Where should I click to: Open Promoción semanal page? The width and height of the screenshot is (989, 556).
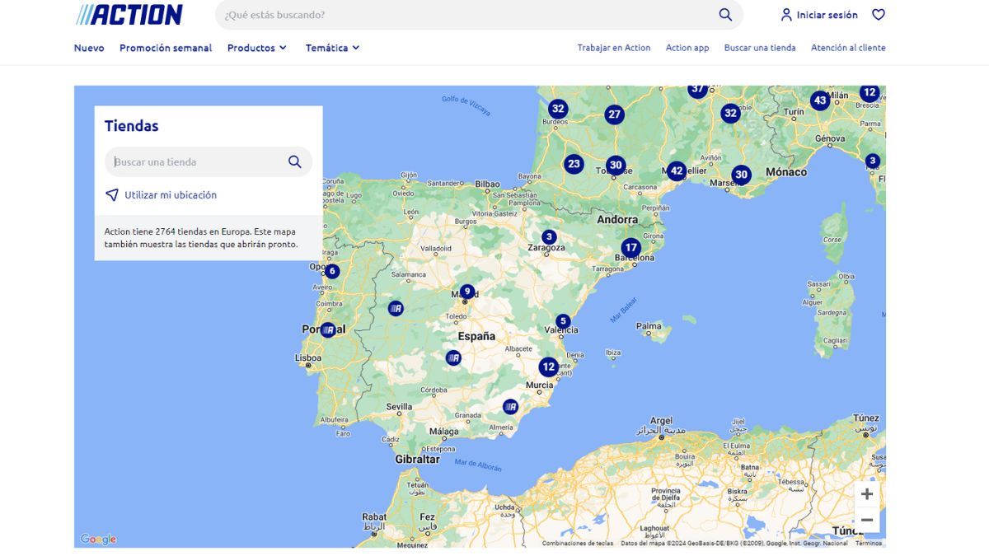coord(166,48)
